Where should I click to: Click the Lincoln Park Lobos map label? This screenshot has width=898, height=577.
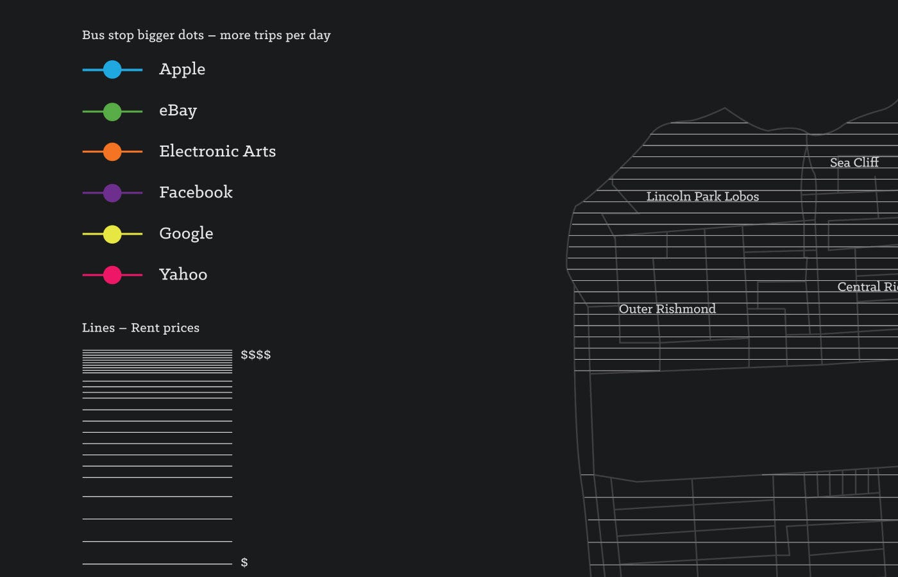click(702, 197)
